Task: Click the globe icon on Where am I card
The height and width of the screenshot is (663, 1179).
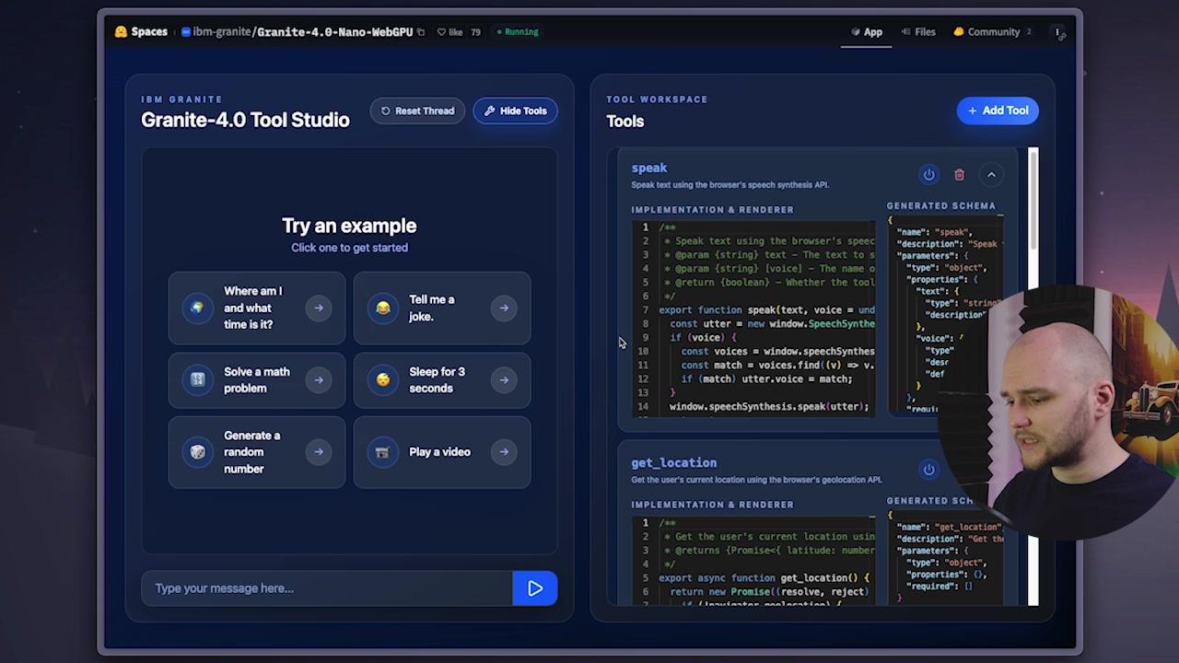Action: (197, 308)
